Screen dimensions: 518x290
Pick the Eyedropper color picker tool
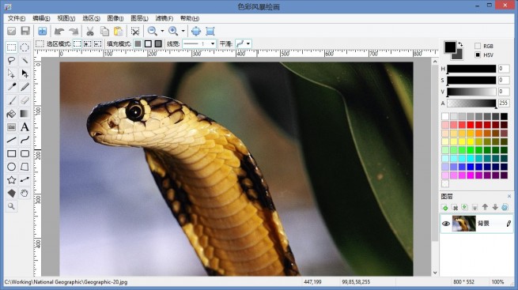[11, 87]
